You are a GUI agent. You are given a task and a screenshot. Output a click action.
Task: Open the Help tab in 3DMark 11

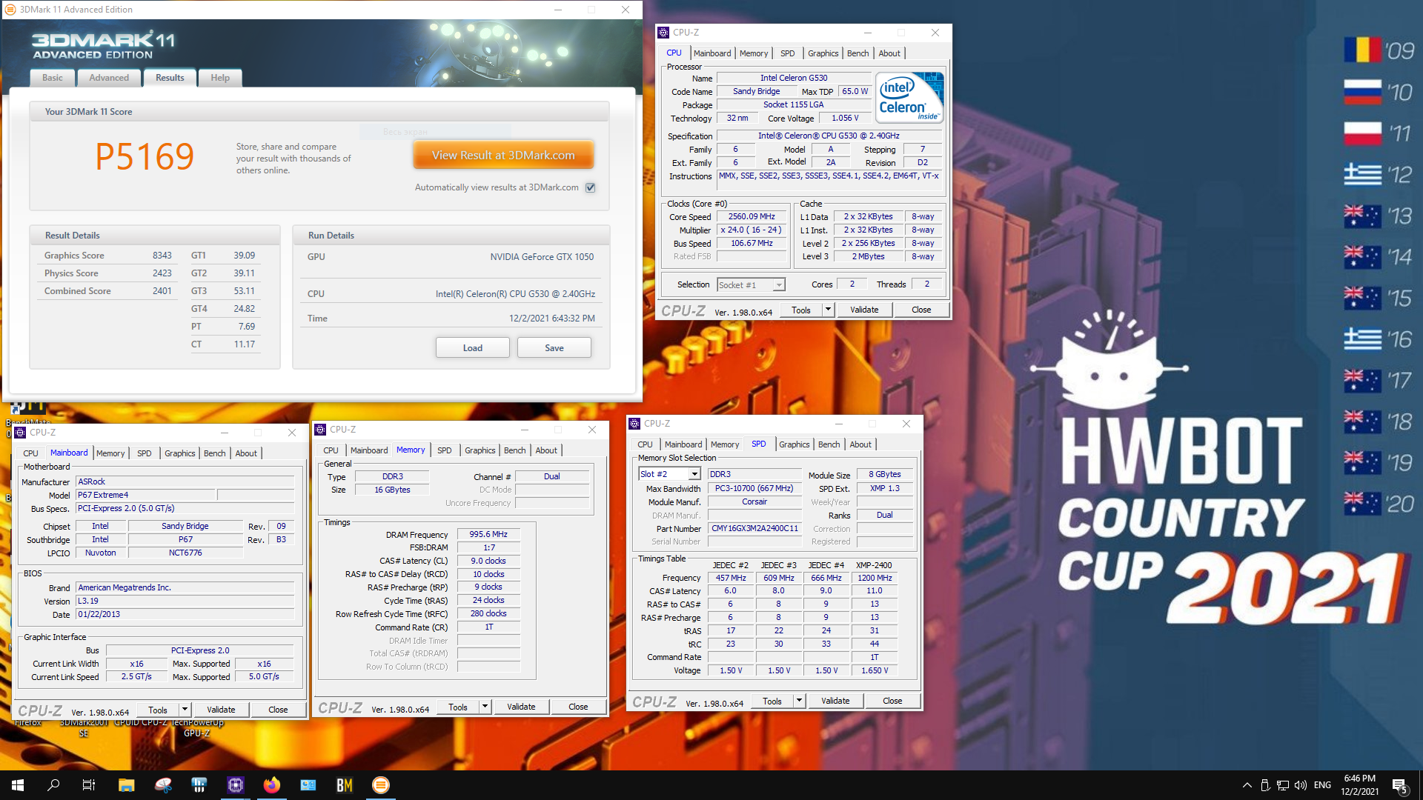click(220, 78)
